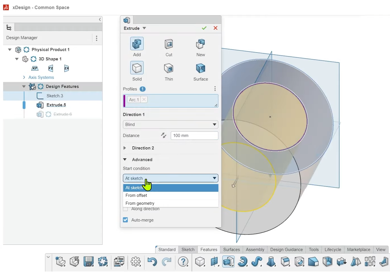This screenshot has height=272, width=390.
Task: Cancel Extrude with red X
Action: tap(216, 28)
